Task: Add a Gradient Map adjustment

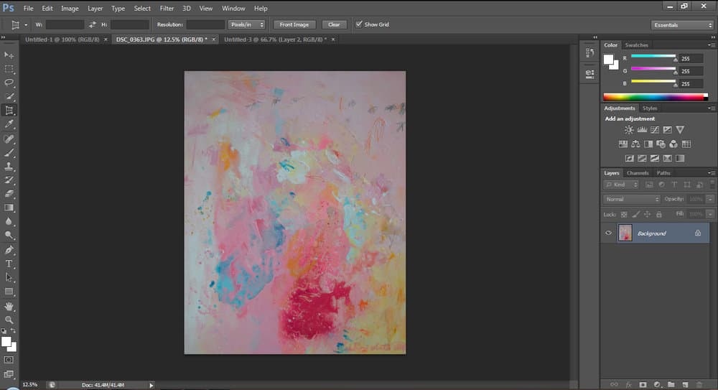Action: click(680, 158)
